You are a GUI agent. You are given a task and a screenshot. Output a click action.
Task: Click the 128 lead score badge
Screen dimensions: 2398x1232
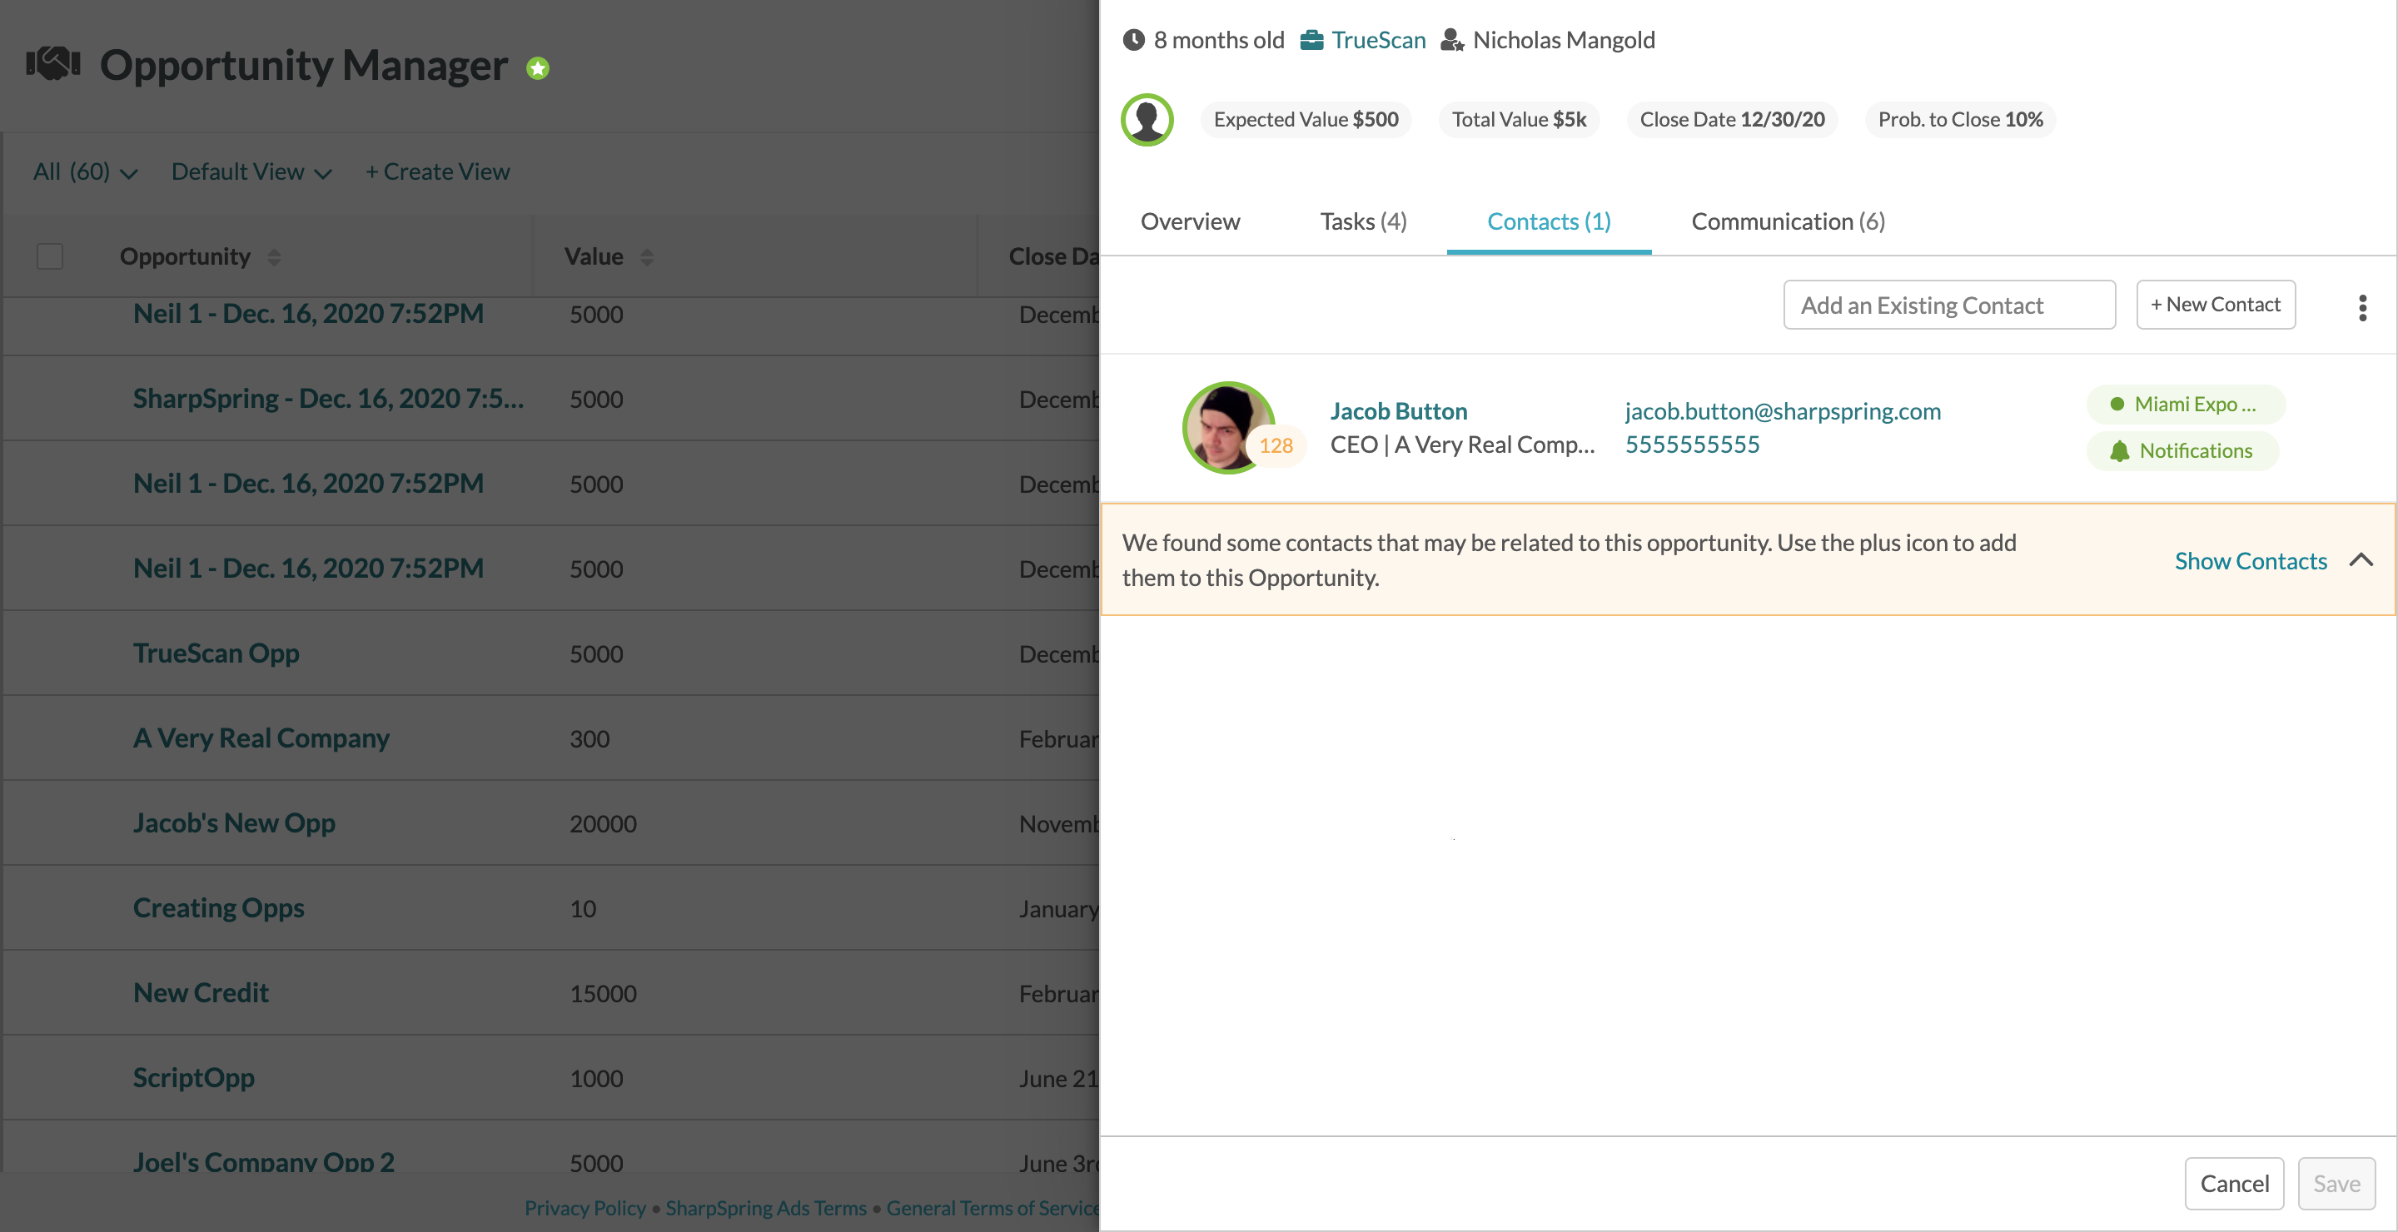(1276, 445)
